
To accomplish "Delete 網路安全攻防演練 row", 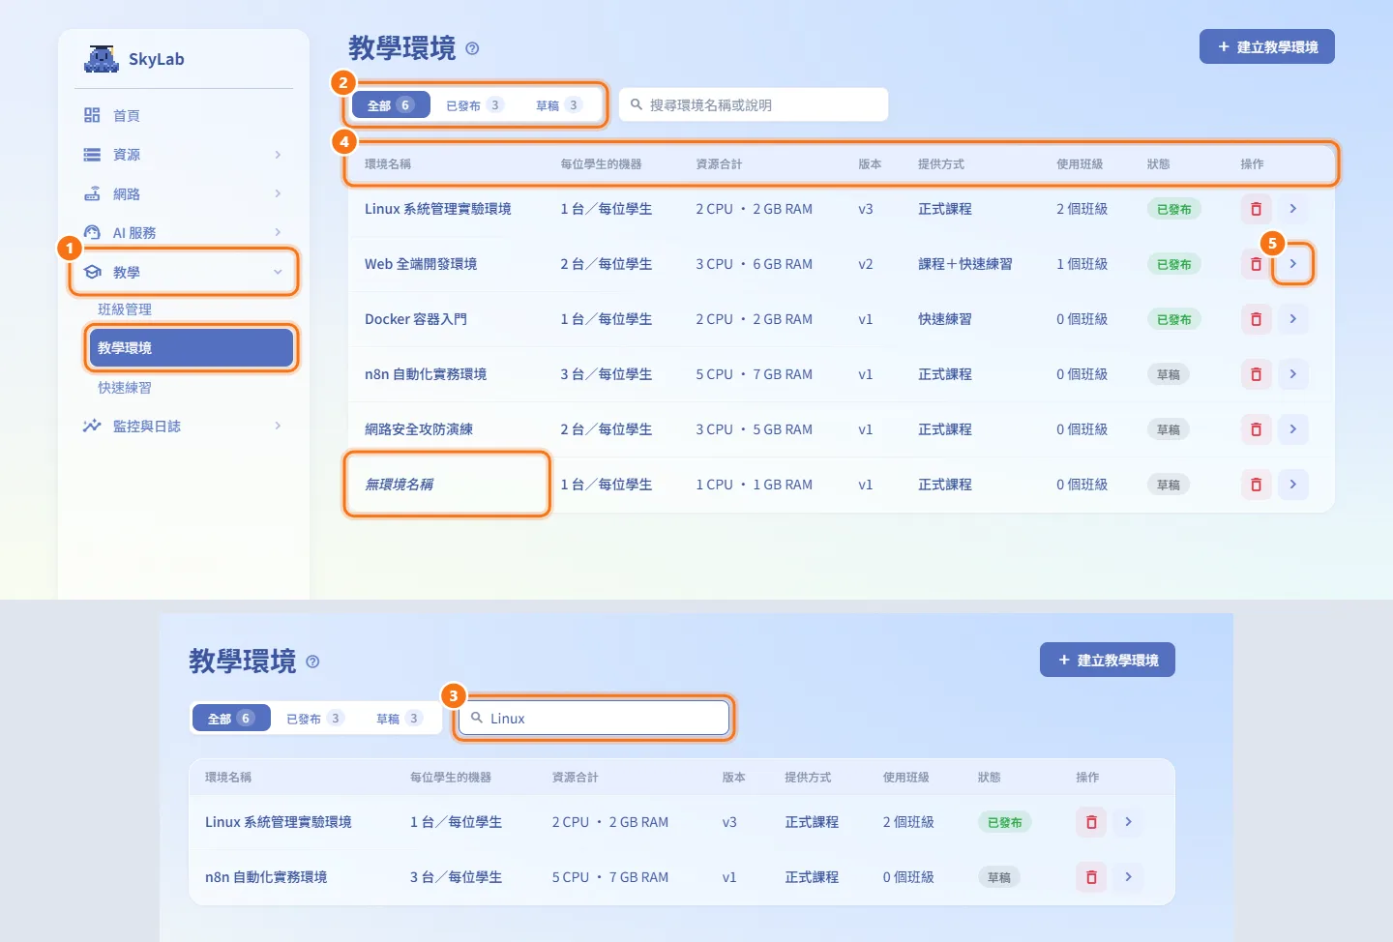I will 1256,429.
